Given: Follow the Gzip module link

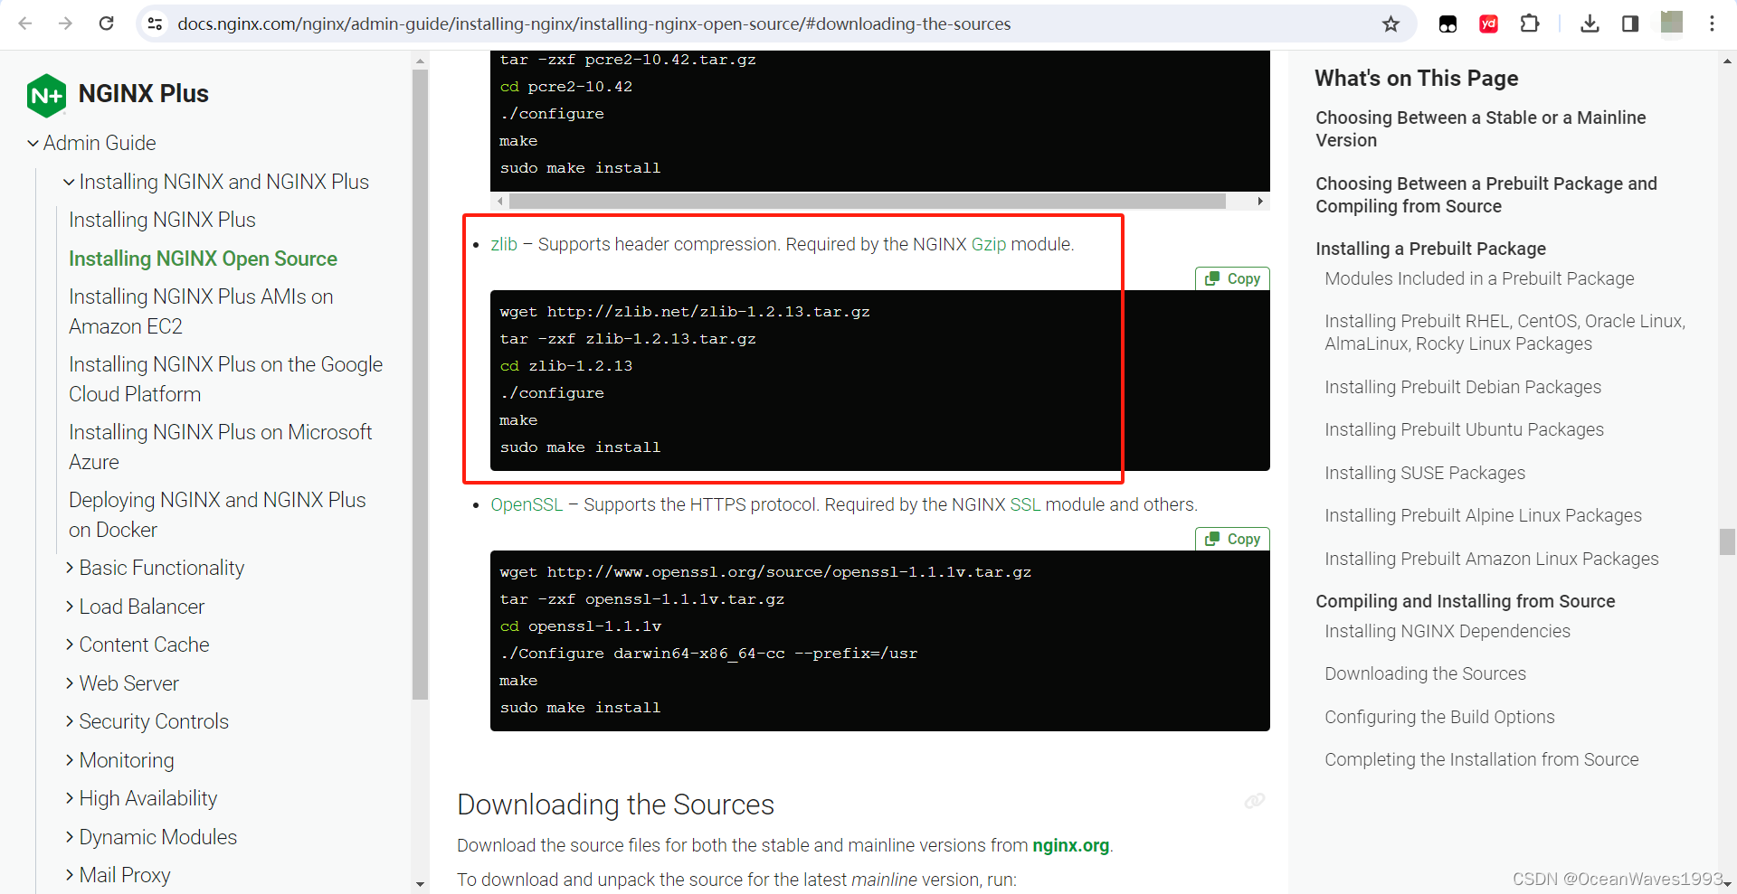Looking at the screenshot, I should coord(989,244).
